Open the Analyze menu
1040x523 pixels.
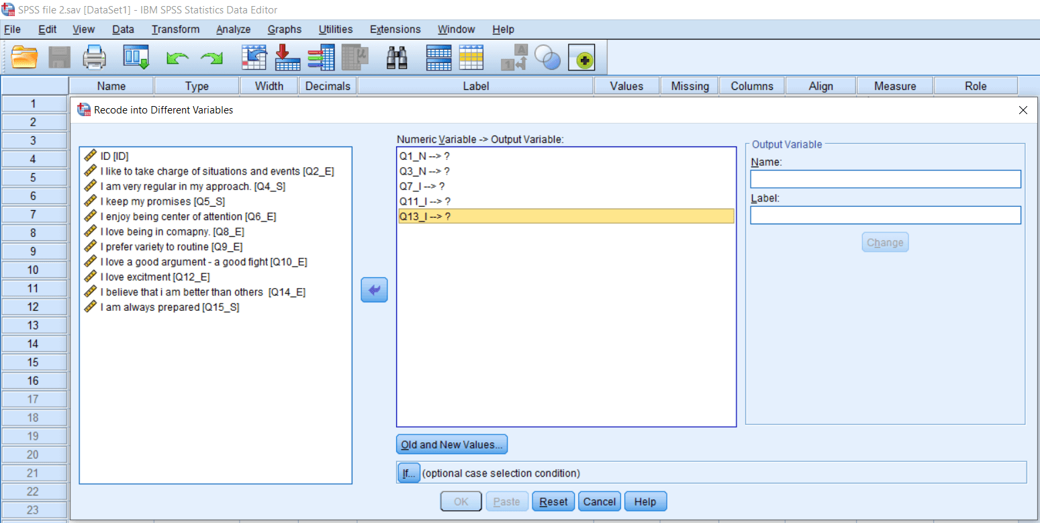point(233,30)
